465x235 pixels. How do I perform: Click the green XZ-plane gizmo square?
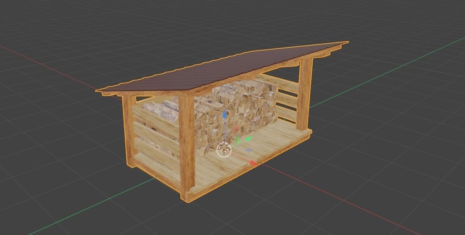[x=237, y=139]
